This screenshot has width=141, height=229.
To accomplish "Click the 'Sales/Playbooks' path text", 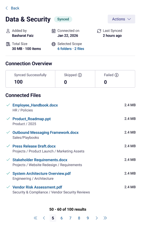I will 26,138.
